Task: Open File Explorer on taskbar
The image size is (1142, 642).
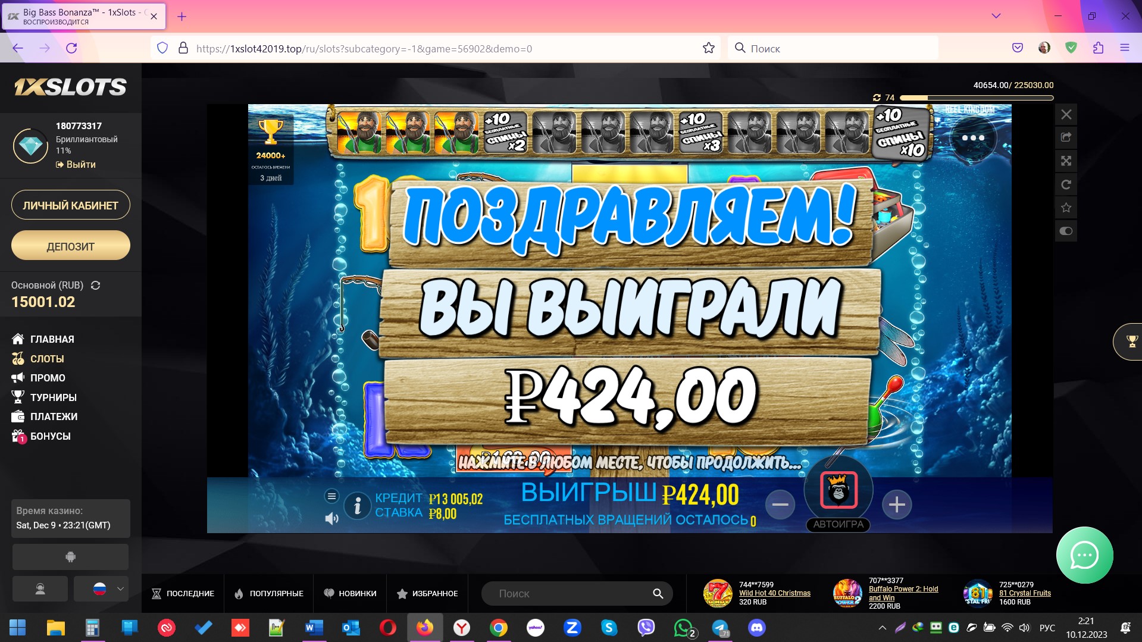Action: [55, 627]
